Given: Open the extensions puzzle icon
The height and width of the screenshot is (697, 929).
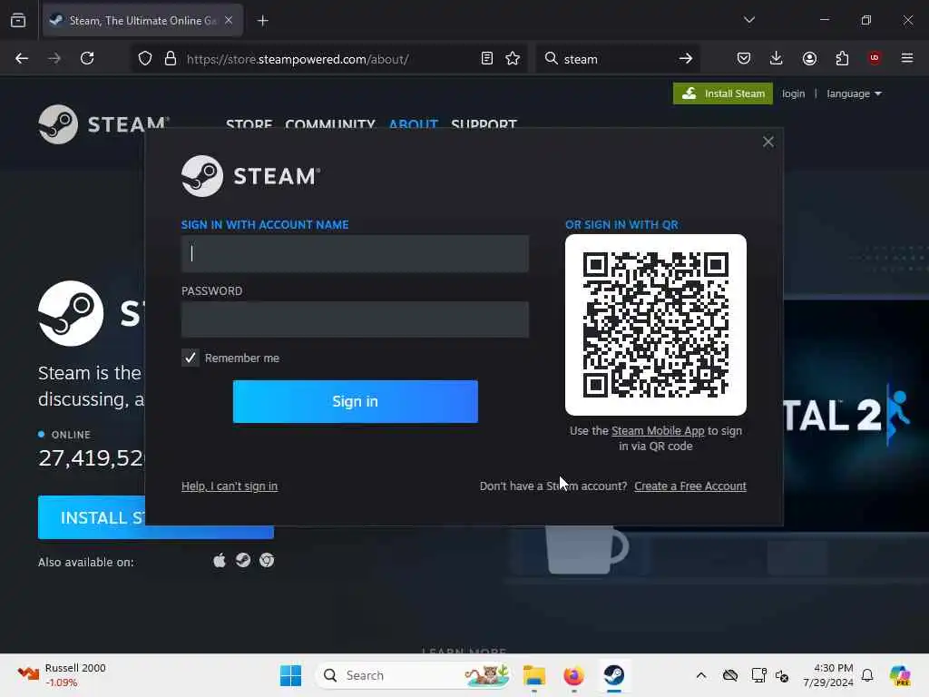Looking at the screenshot, I should (x=842, y=58).
